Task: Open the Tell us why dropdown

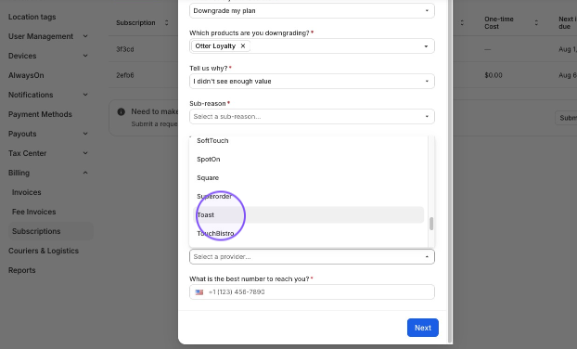Action: 312,82
